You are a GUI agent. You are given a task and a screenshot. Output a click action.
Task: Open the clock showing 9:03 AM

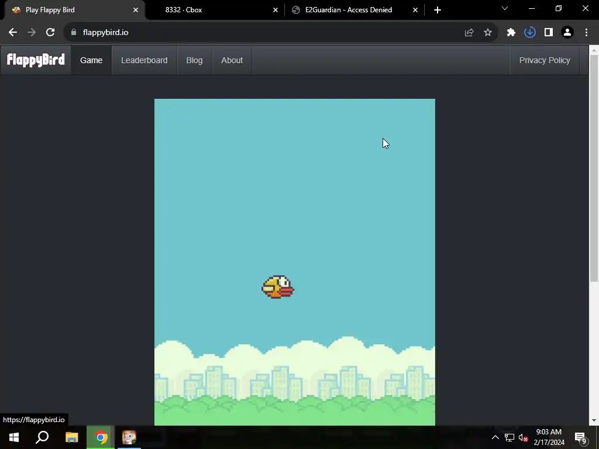tap(549, 437)
